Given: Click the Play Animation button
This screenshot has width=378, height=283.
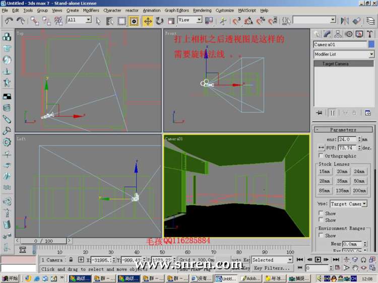Looking at the screenshot, I should [x=318, y=260].
